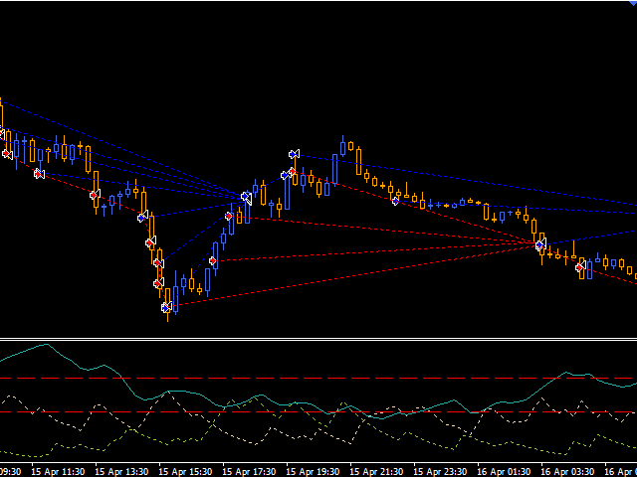Select the blue trade arrow above 15 Apr 13:30
The image size is (637, 477).
tap(142, 217)
